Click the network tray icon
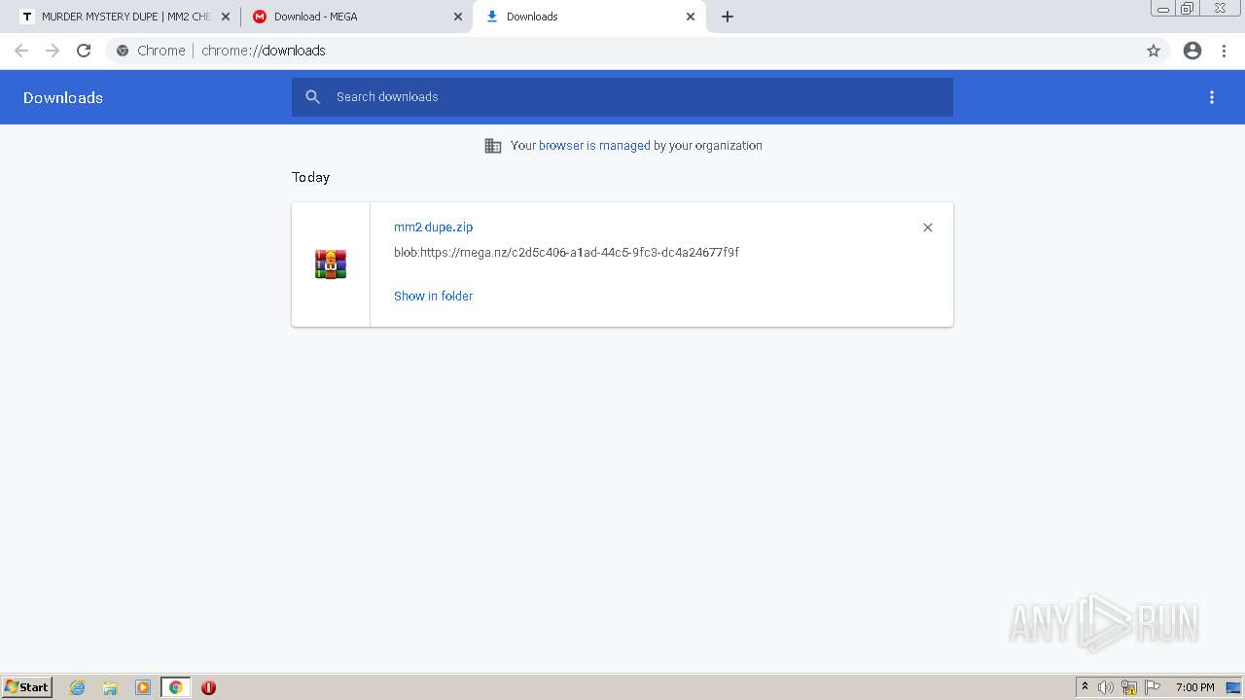Viewport: 1245px width, 700px height. pyautogui.click(x=1129, y=687)
